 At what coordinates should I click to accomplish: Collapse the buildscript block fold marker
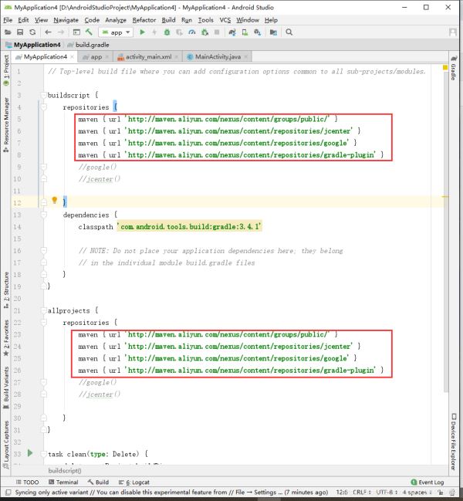(44, 95)
